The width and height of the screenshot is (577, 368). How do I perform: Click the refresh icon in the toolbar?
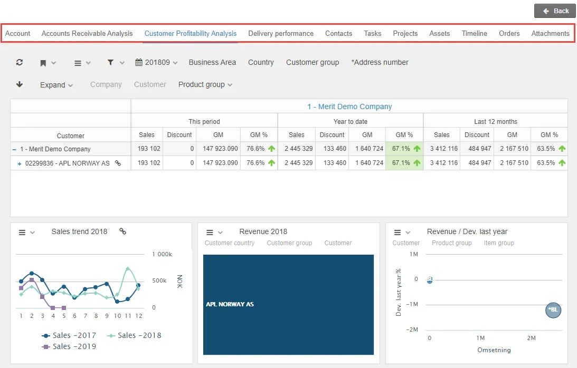click(20, 62)
